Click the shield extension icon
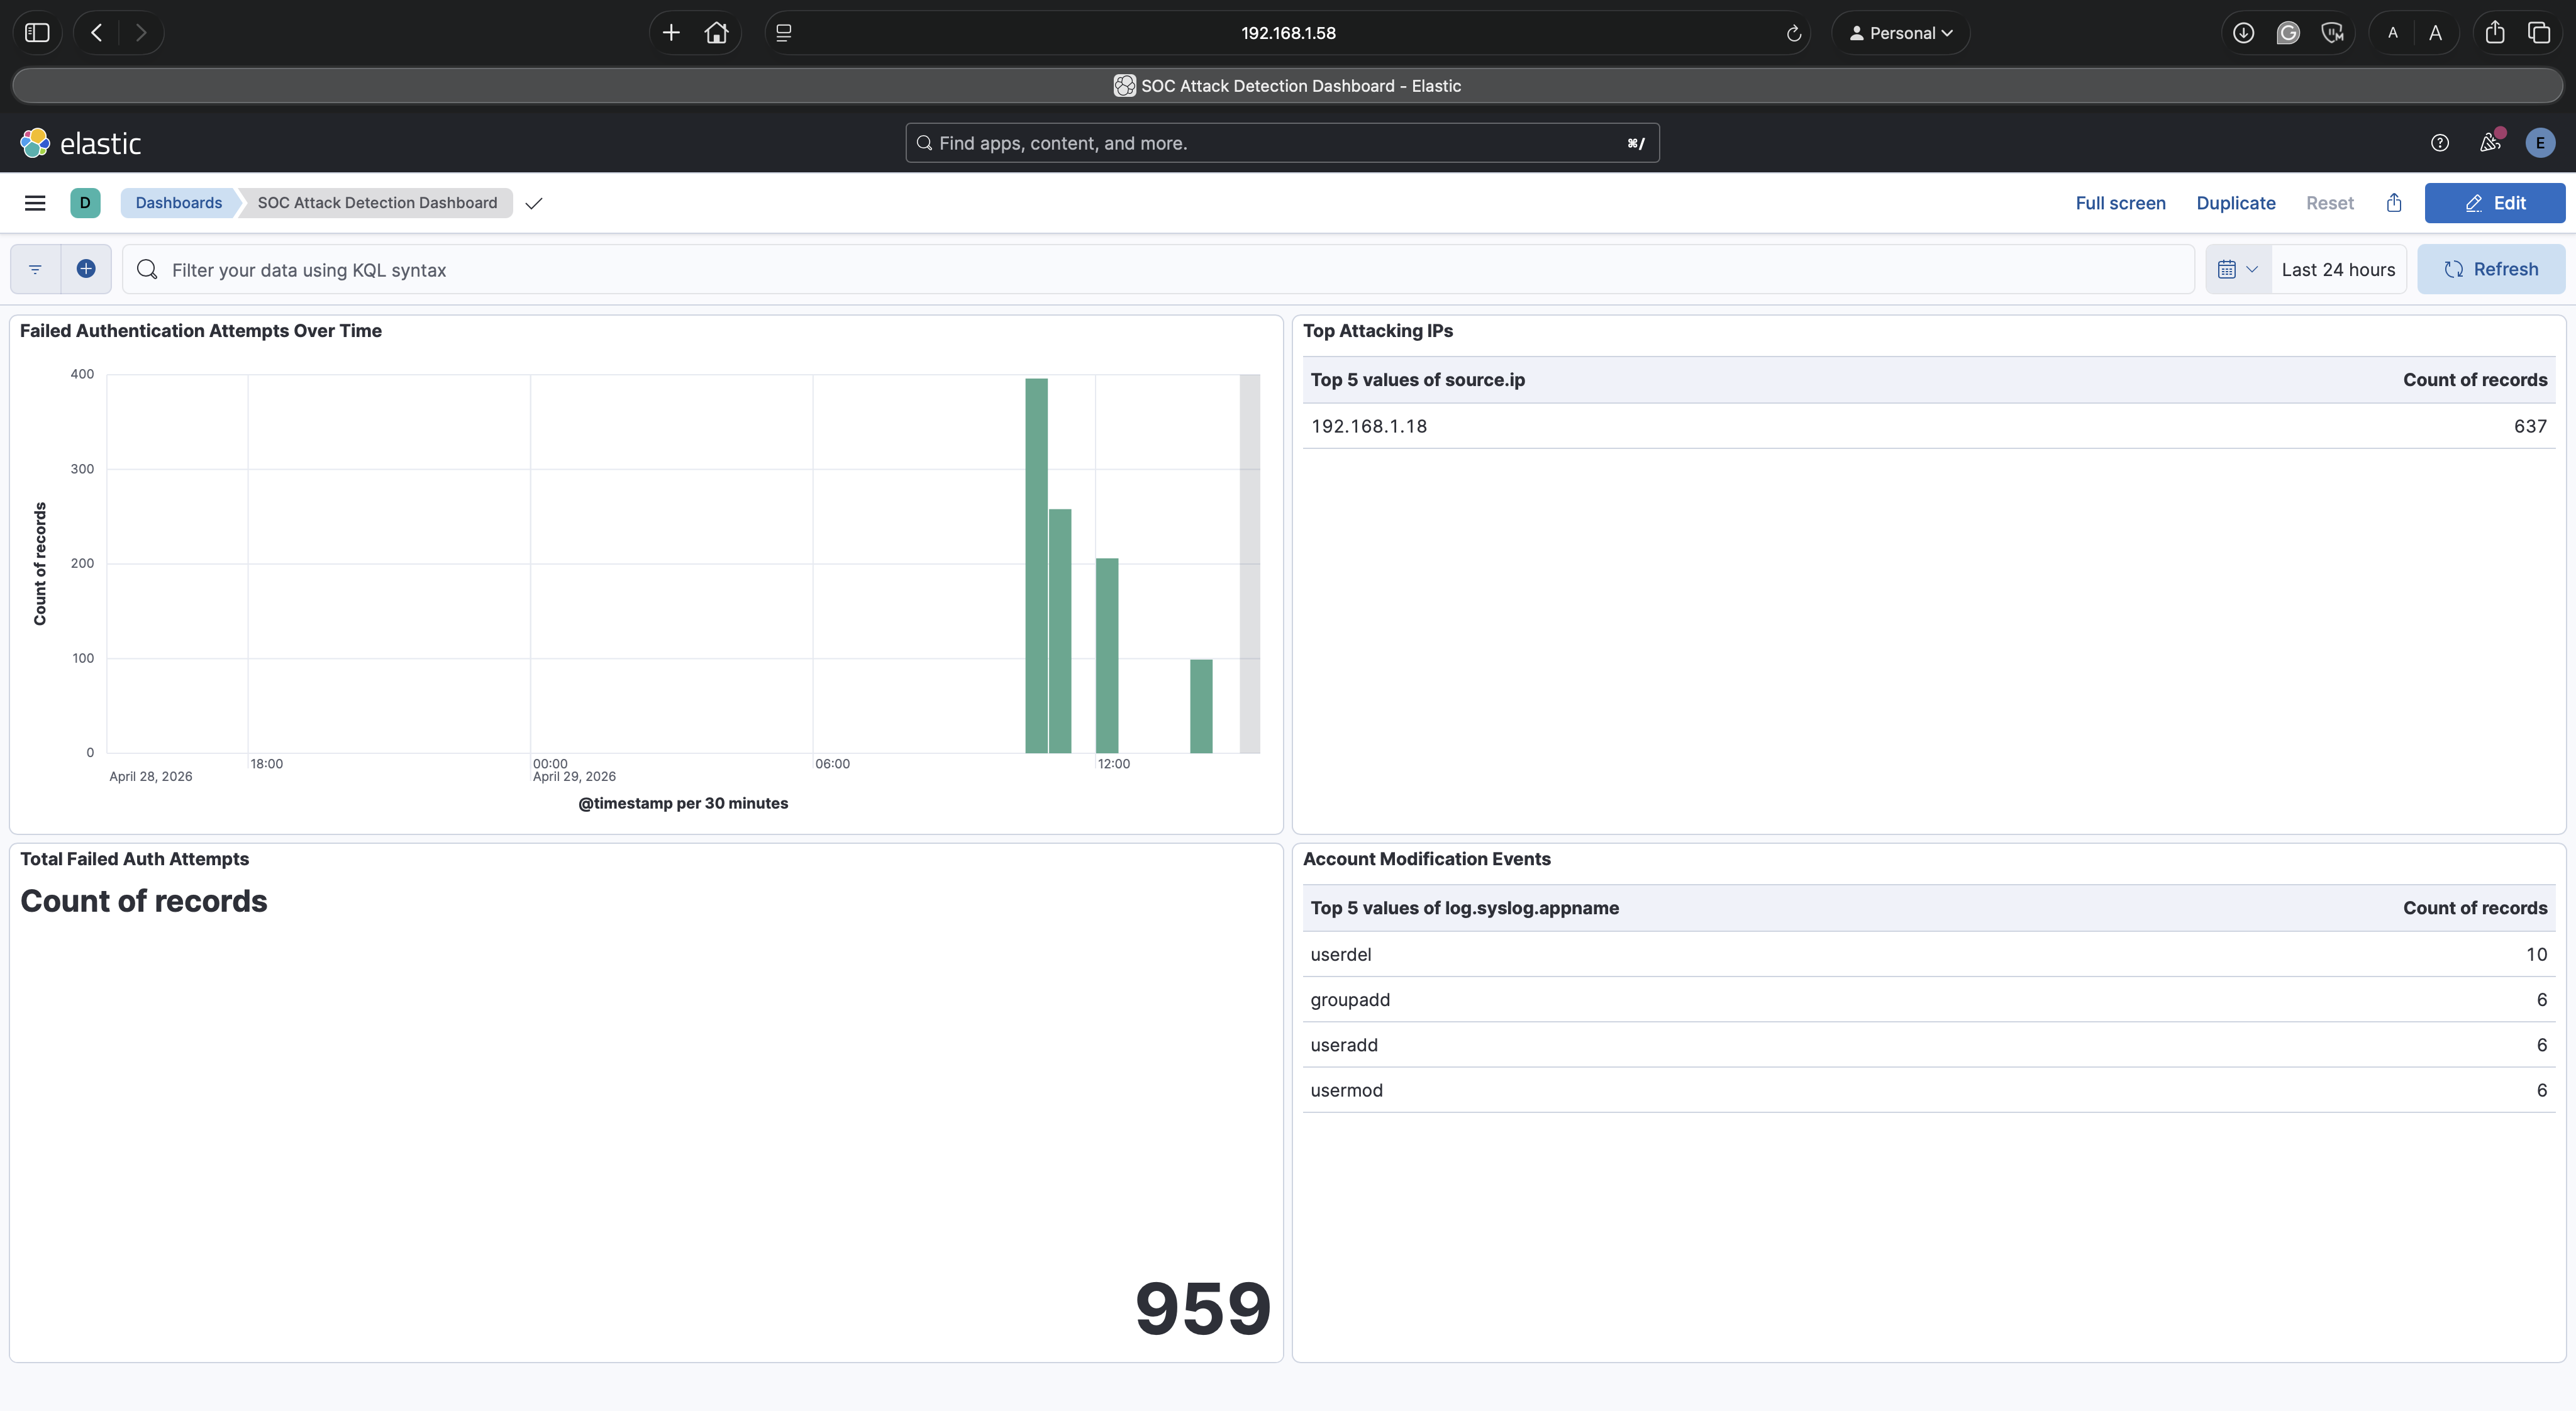The image size is (2576, 1411). [x=2333, y=33]
